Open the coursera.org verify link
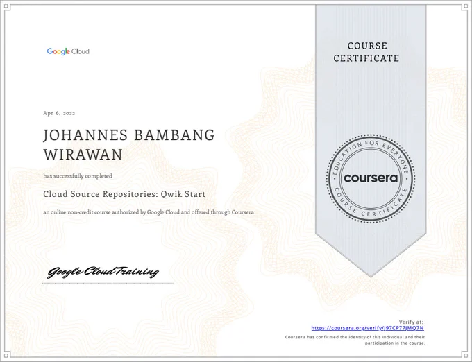 [368, 328]
